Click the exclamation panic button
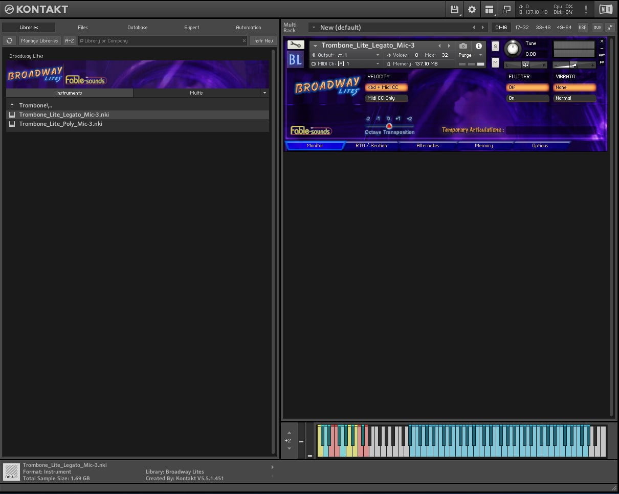Viewport: 619px width, 494px height. click(x=586, y=9)
